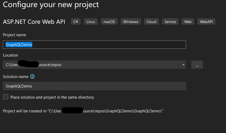
Task: Click the ASP.NET Core Web API template title
Action: pyautogui.click(x=34, y=22)
